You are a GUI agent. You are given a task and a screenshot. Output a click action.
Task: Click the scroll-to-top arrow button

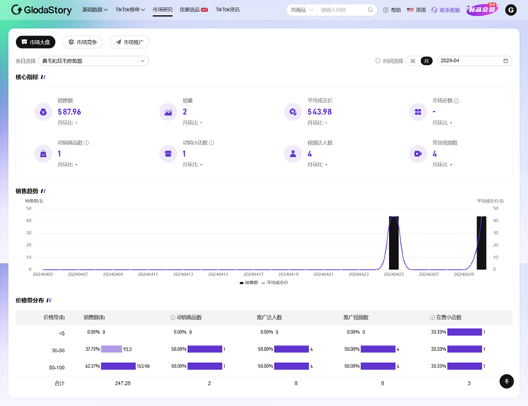507,382
